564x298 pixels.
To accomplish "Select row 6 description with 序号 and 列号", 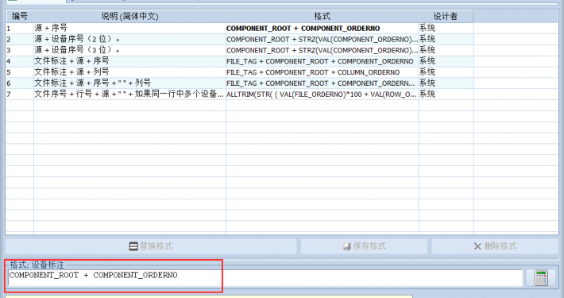I will (x=129, y=83).
